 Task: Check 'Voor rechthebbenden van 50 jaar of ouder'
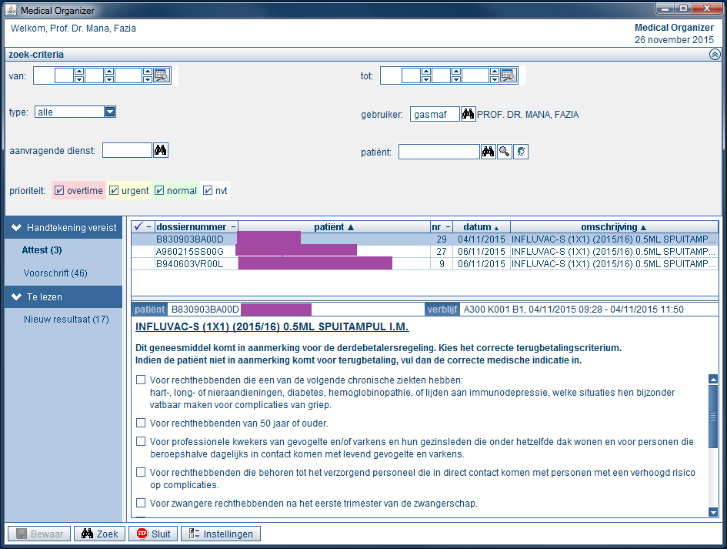click(141, 423)
